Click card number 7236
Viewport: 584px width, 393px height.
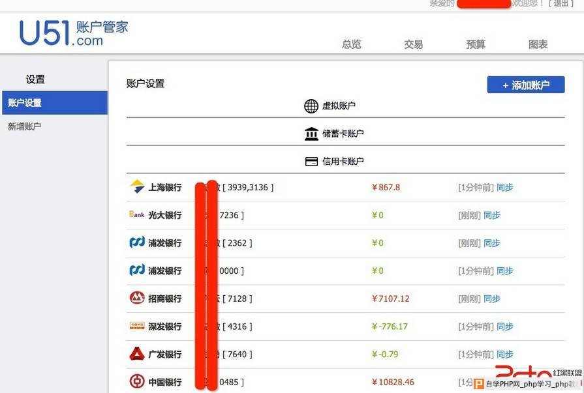(x=232, y=215)
